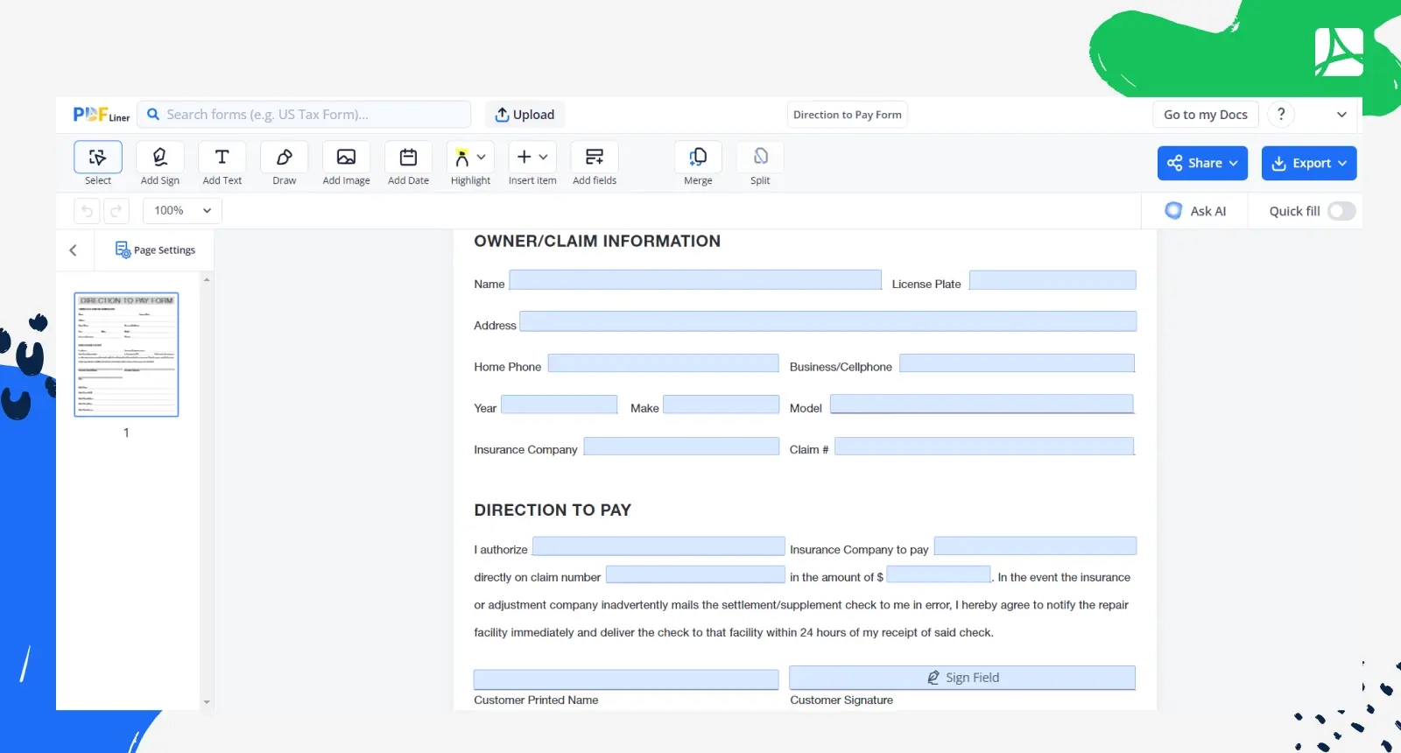This screenshot has height=753, width=1401.
Task: Click the Upload button
Action: pos(524,115)
